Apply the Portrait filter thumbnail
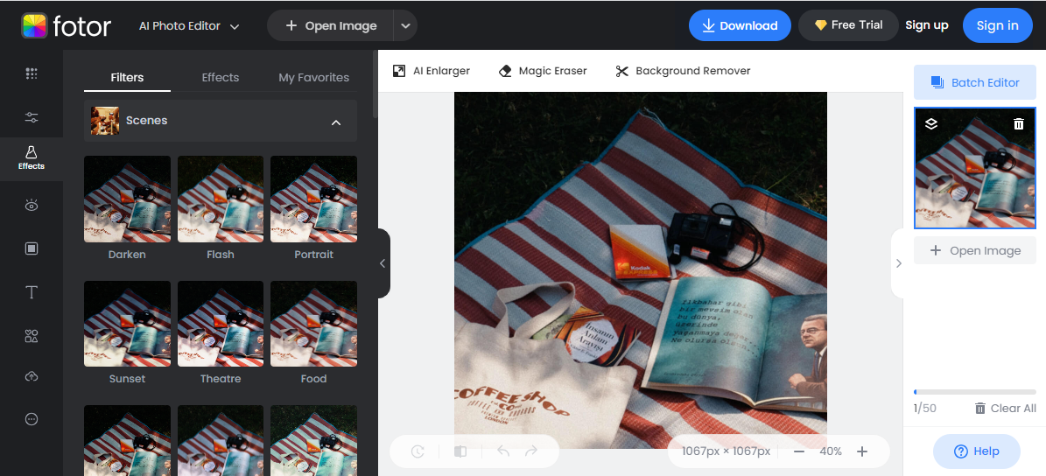 [313, 199]
